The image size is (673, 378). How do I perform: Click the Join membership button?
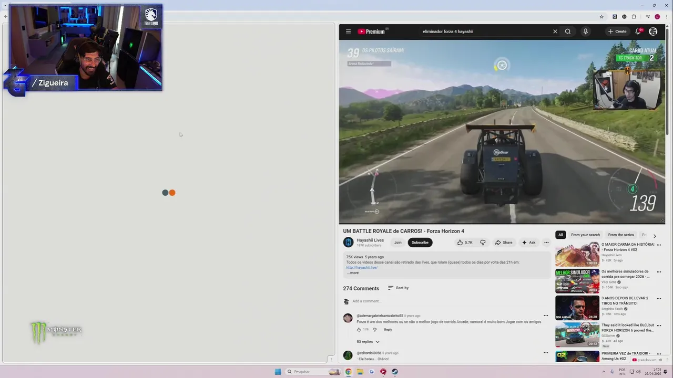pyautogui.click(x=398, y=243)
